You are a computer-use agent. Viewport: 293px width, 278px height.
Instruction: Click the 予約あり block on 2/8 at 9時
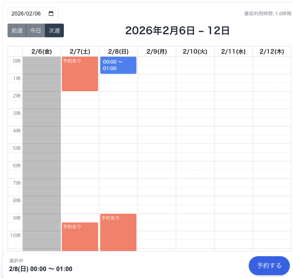(x=118, y=232)
